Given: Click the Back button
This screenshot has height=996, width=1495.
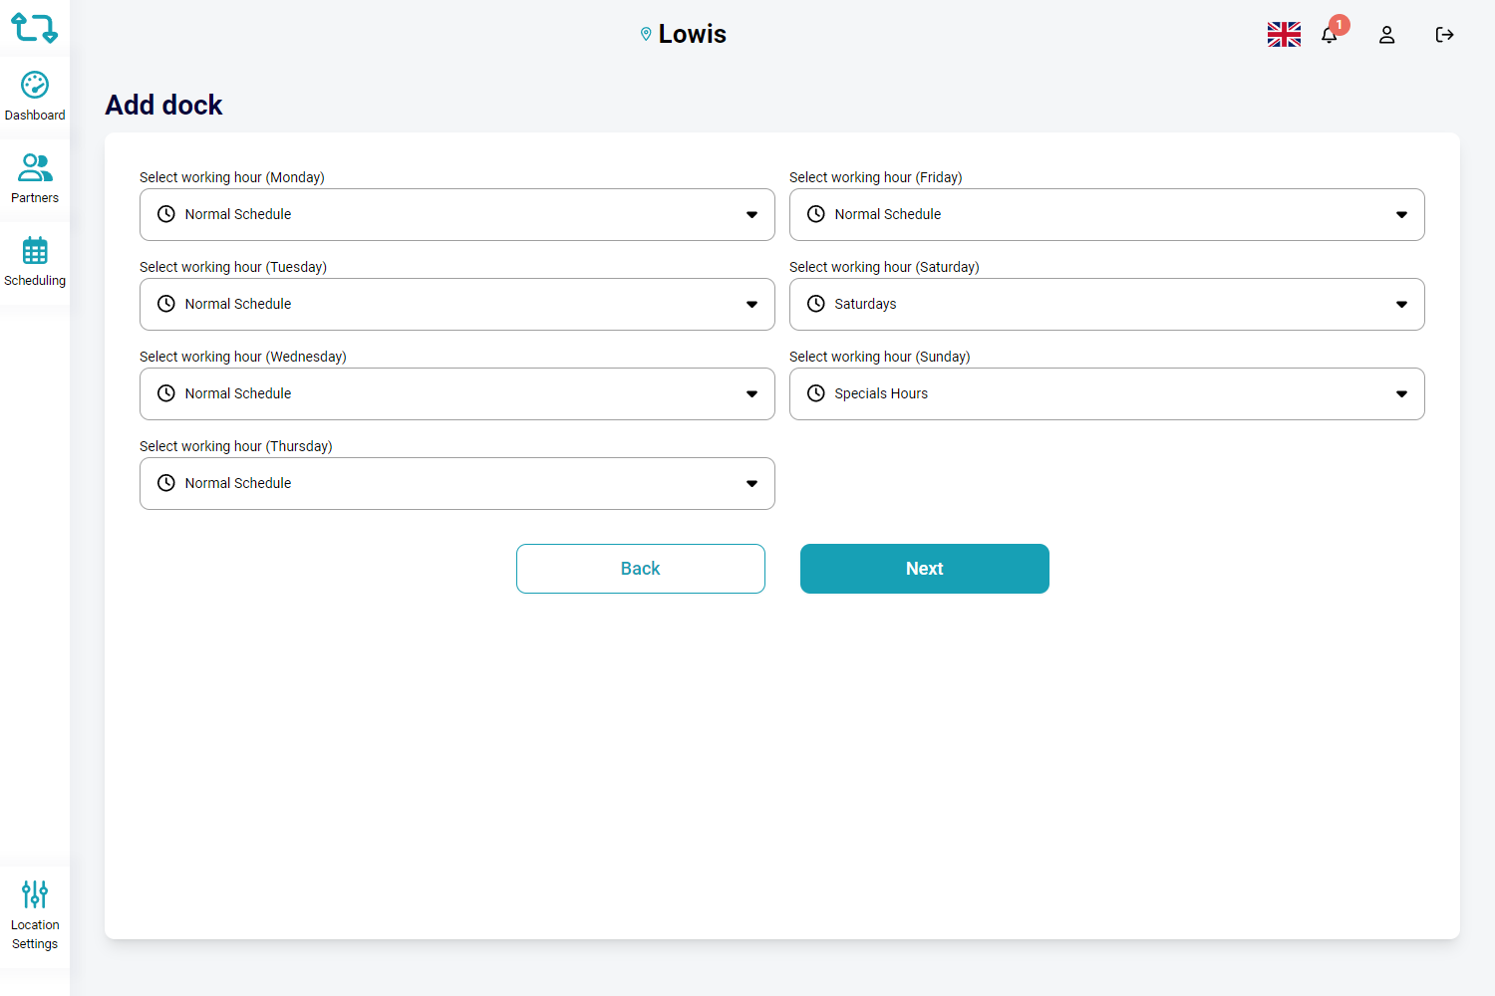Looking at the screenshot, I should tap(641, 569).
